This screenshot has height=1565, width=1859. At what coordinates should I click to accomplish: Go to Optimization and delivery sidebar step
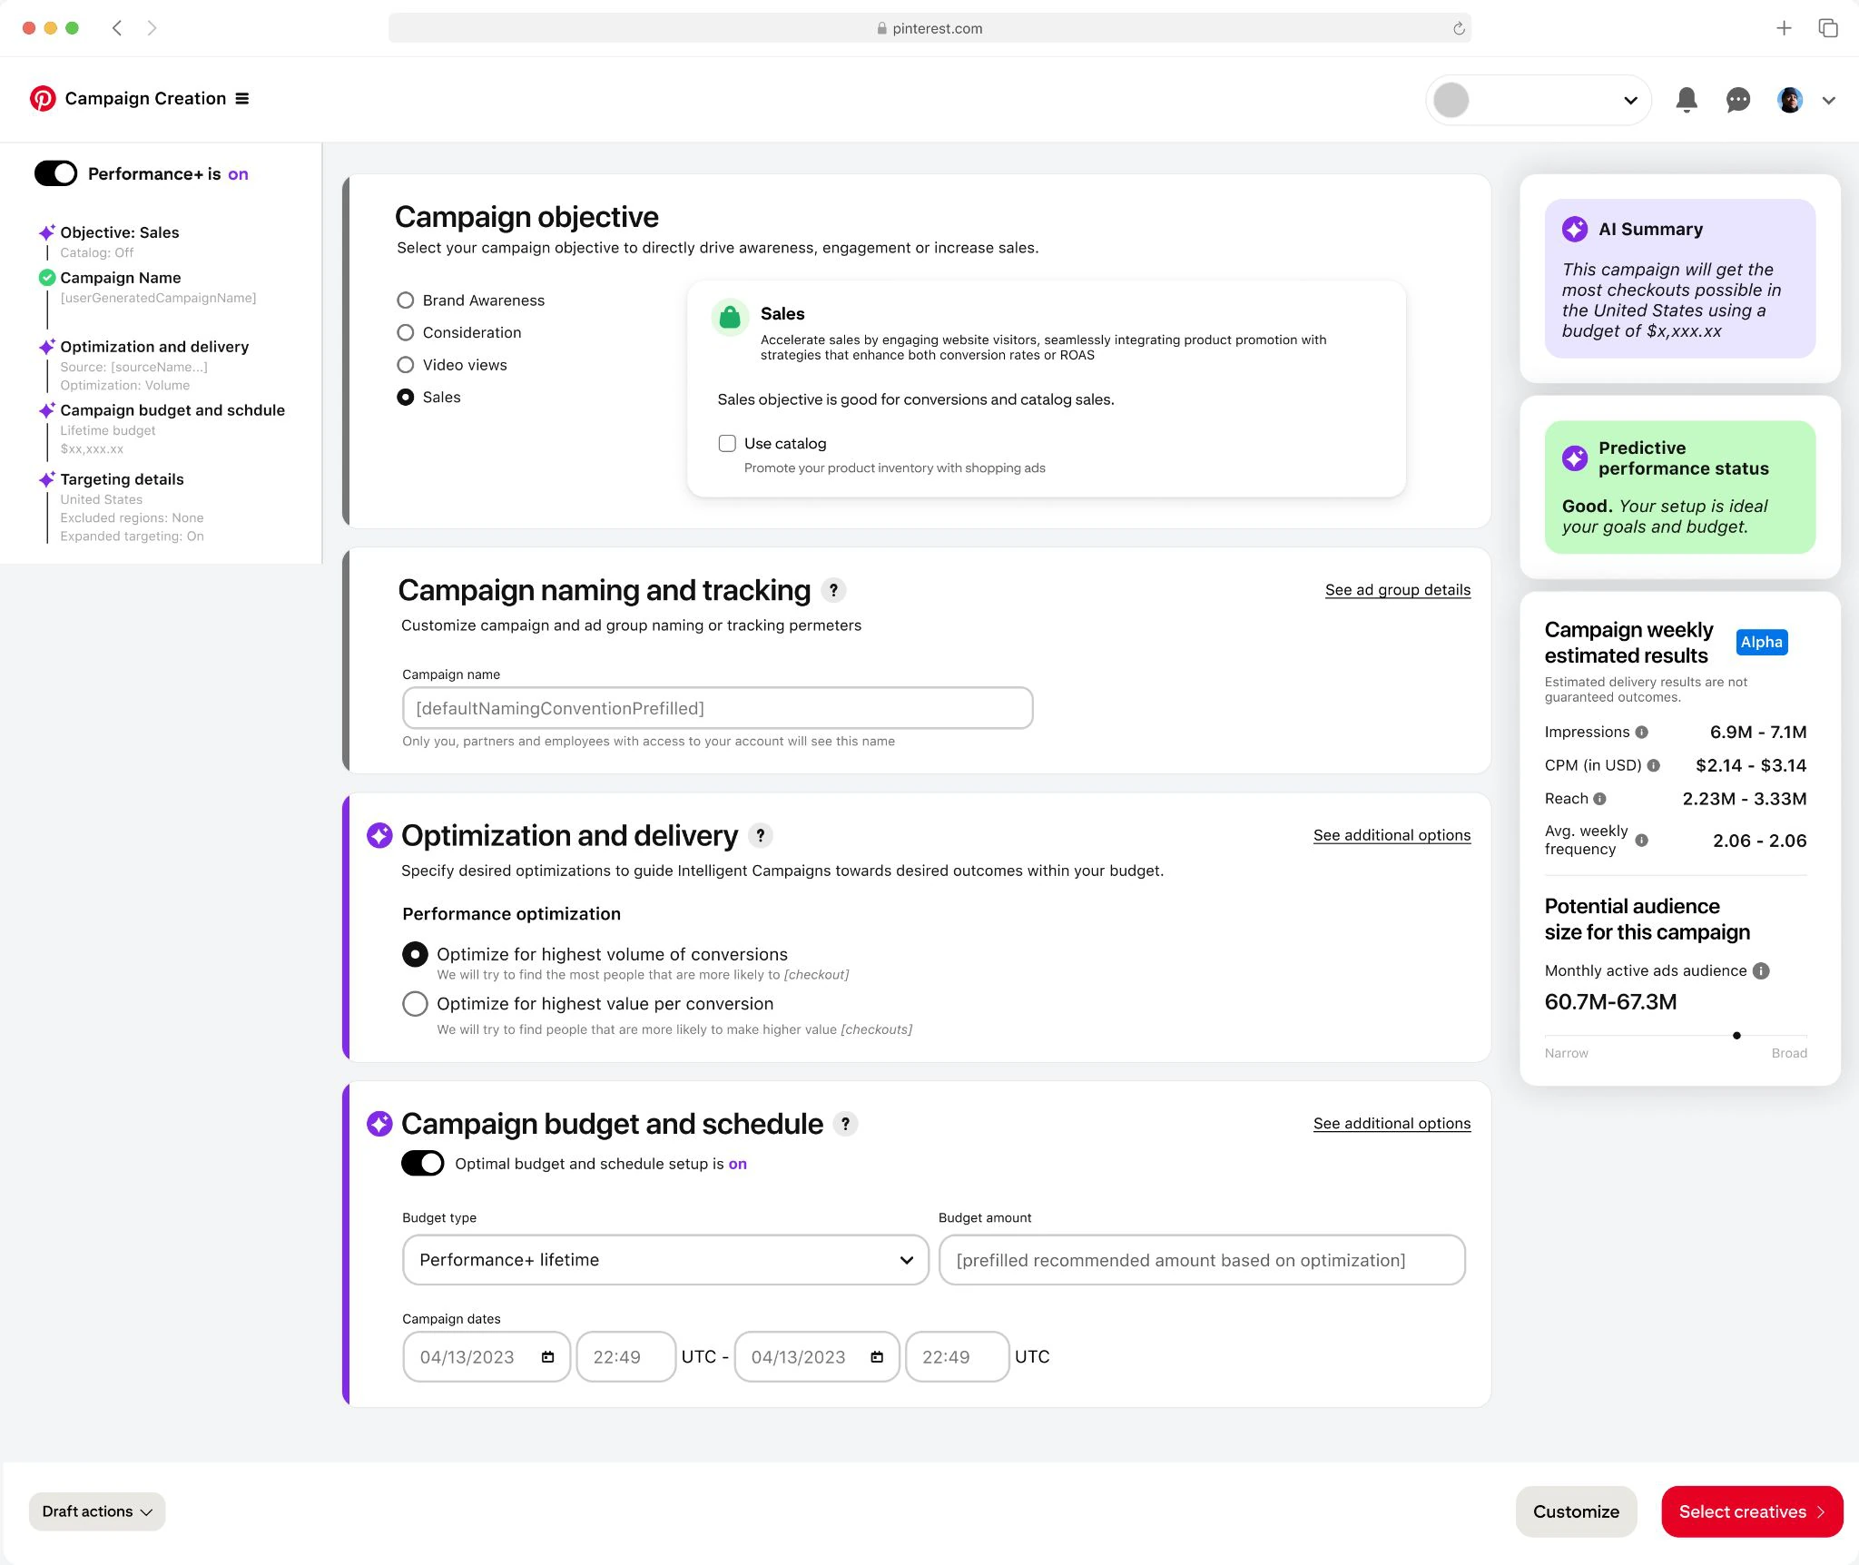[154, 347]
